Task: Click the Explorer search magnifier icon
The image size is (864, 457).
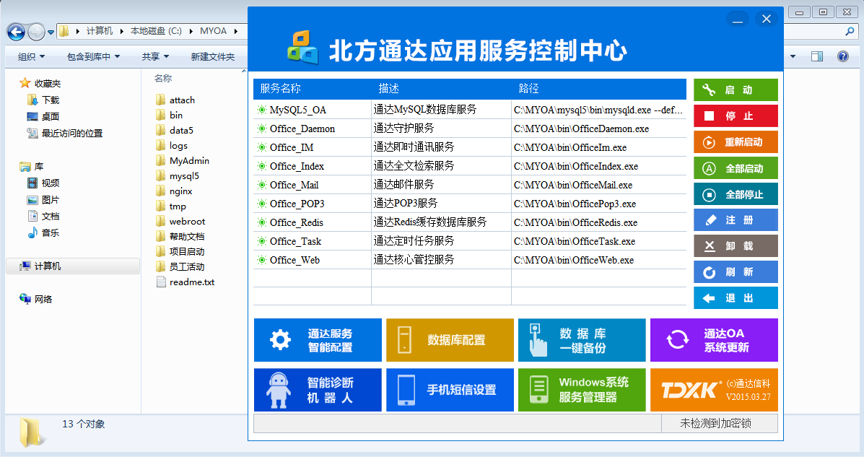Action: 850,32
